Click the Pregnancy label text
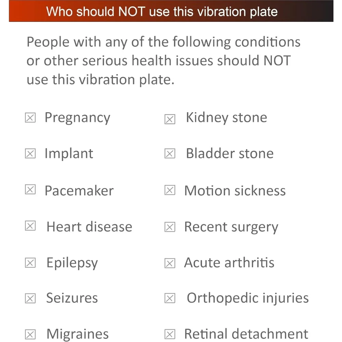342x342 pixels. [77, 118]
